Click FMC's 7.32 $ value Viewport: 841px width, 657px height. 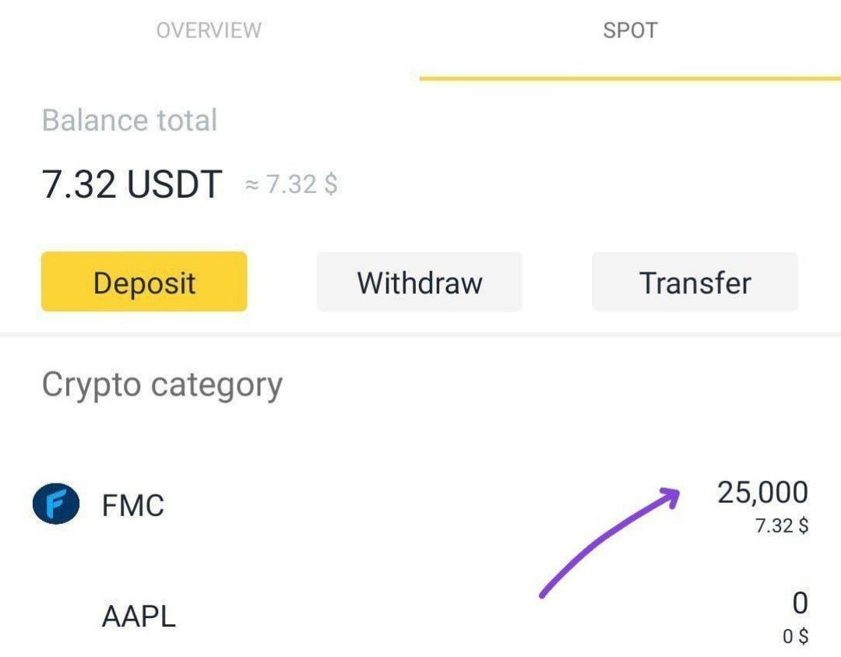(x=781, y=526)
